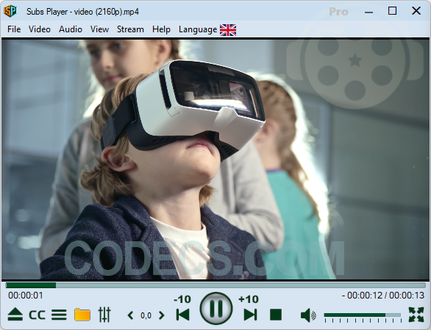Image resolution: width=431 pixels, height=330 pixels.
Task: Adjust the volume slider
Action: click(x=363, y=315)
